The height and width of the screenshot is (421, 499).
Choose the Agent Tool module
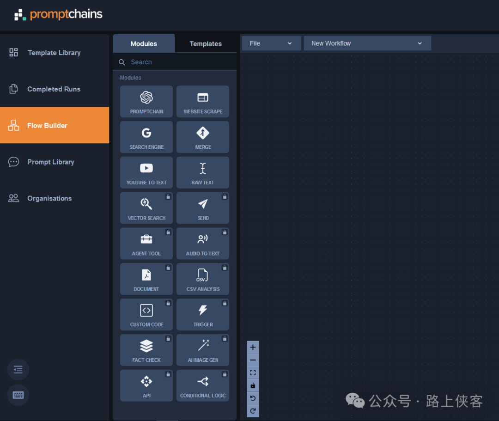point(146,244)
